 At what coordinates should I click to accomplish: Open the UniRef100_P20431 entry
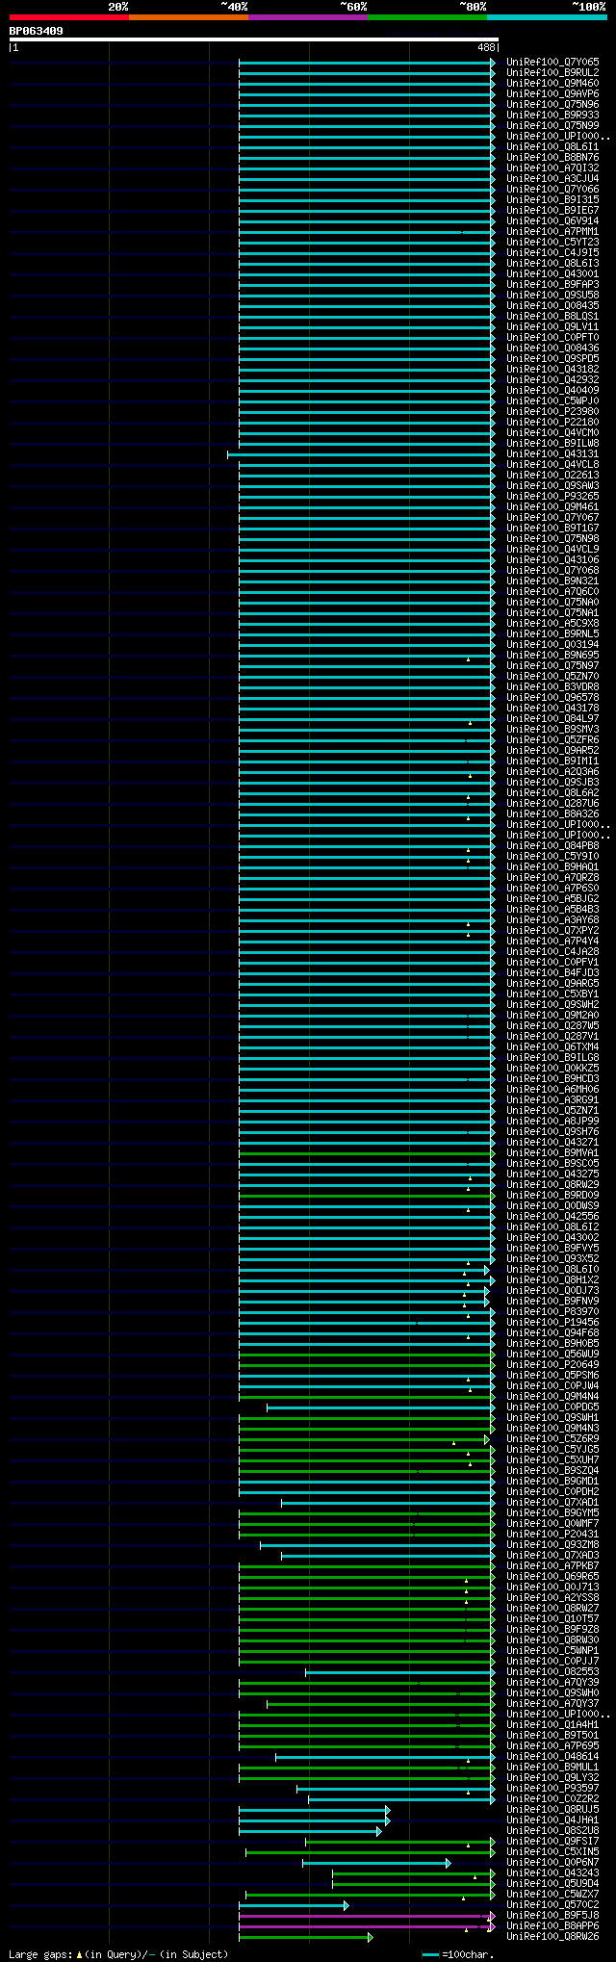(552, 1534)
